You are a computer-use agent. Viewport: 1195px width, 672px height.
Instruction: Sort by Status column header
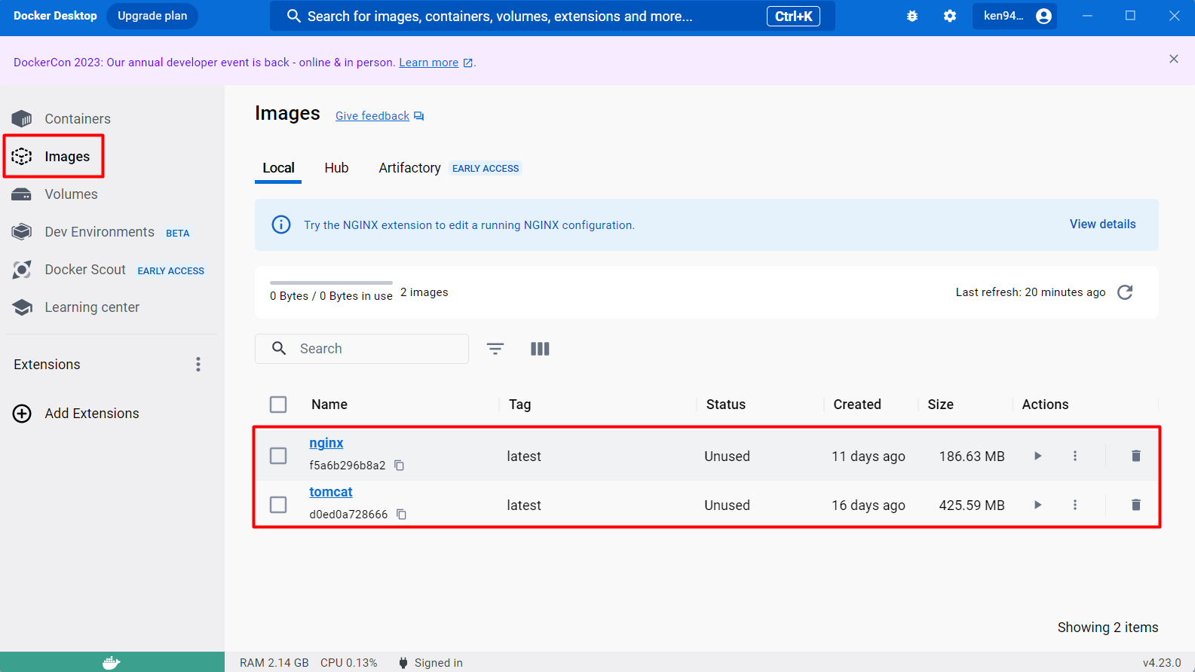click(x=725, y=405)
